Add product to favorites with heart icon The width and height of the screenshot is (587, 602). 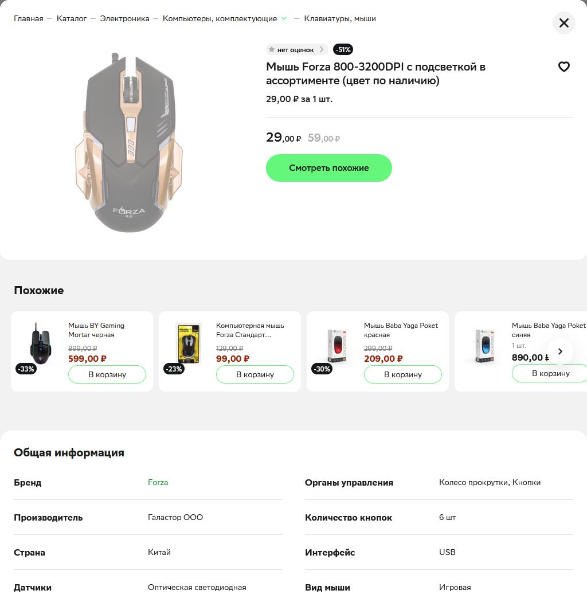click(563, 67)
